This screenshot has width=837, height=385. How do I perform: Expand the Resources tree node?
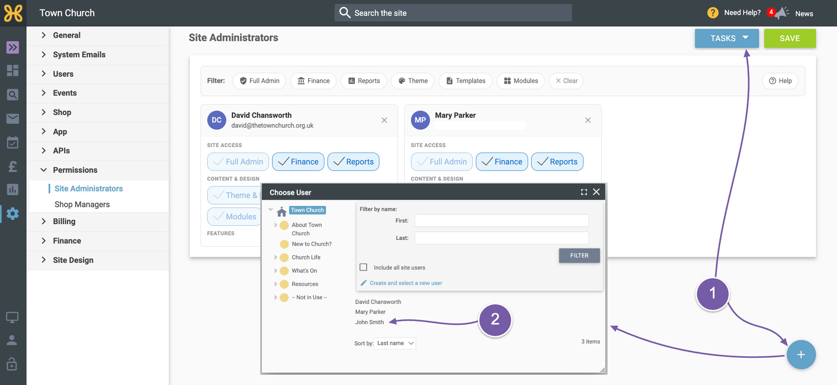tap(276, 284)
